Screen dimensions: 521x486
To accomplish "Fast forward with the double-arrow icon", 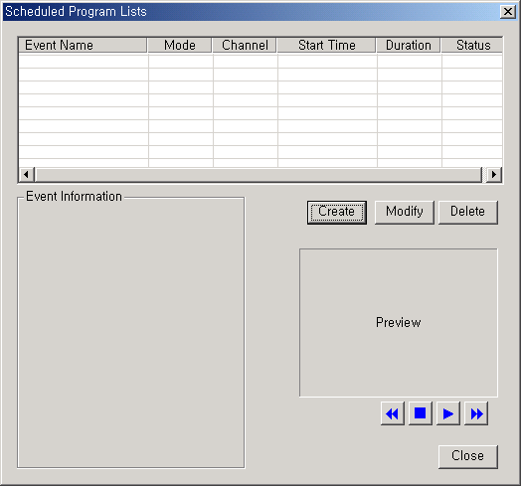I will (x=476, y=413).
